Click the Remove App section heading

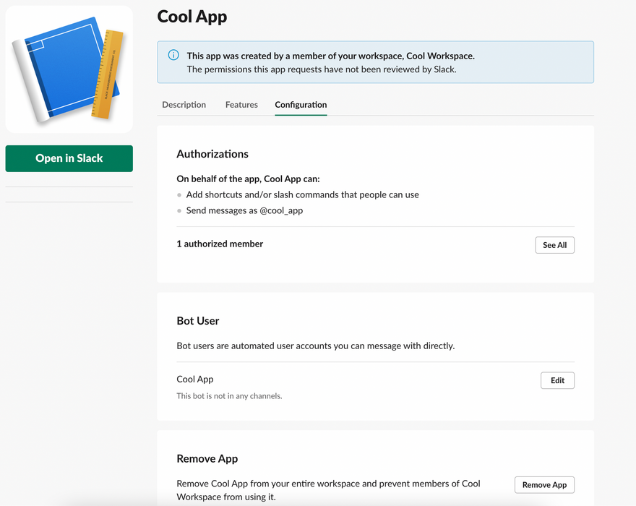tap(207, 459)
